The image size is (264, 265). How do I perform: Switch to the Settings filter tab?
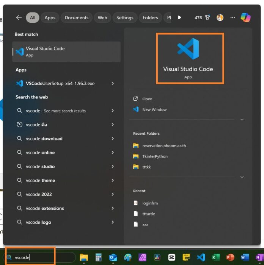click(125, 17)
